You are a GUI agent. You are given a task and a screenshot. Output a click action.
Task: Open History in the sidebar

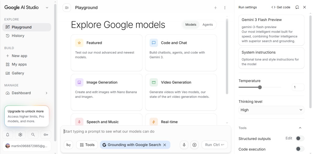27,36
